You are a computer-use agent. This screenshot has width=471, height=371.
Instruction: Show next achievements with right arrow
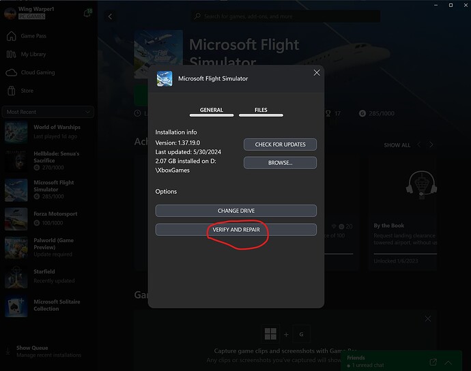coord(431,145)
